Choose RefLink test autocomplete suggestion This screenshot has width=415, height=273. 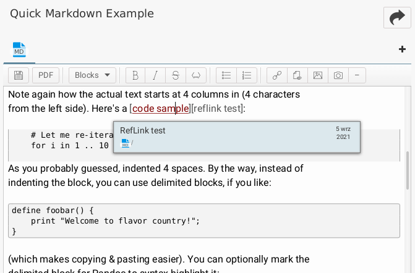point(237,137)
